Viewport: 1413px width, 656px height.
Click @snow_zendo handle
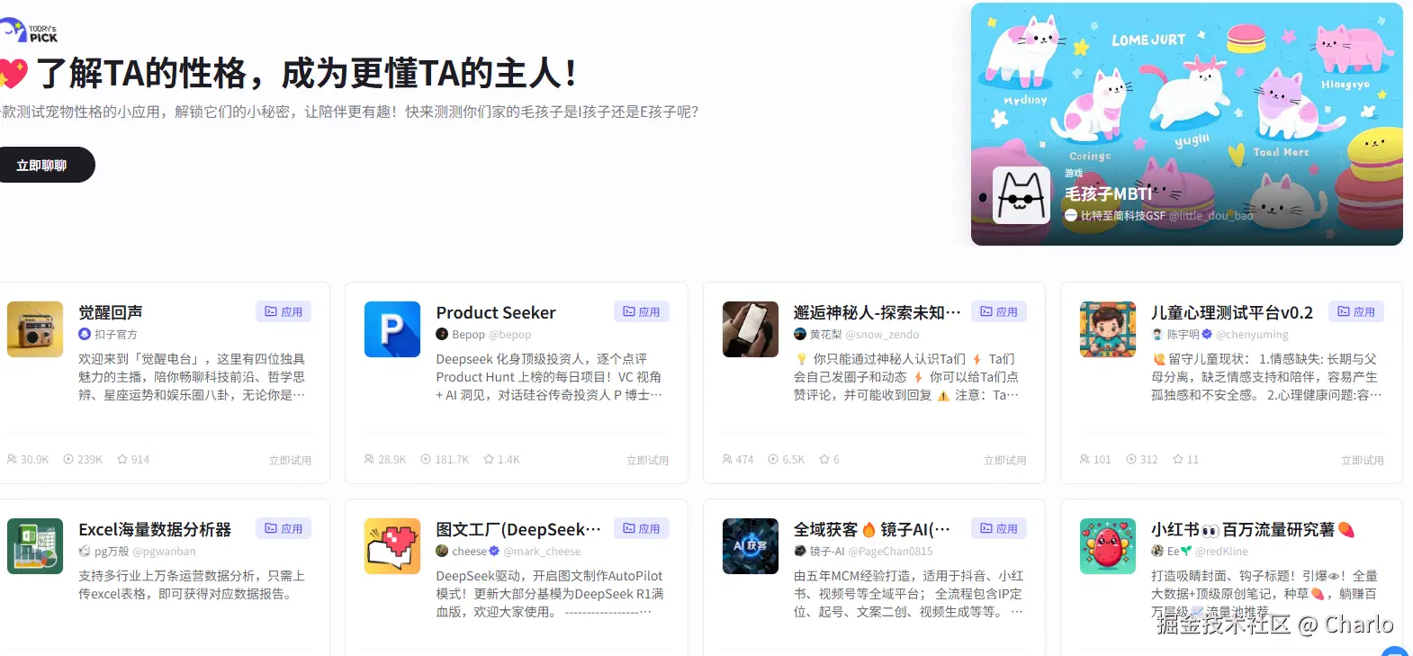(x=882, y=334)
